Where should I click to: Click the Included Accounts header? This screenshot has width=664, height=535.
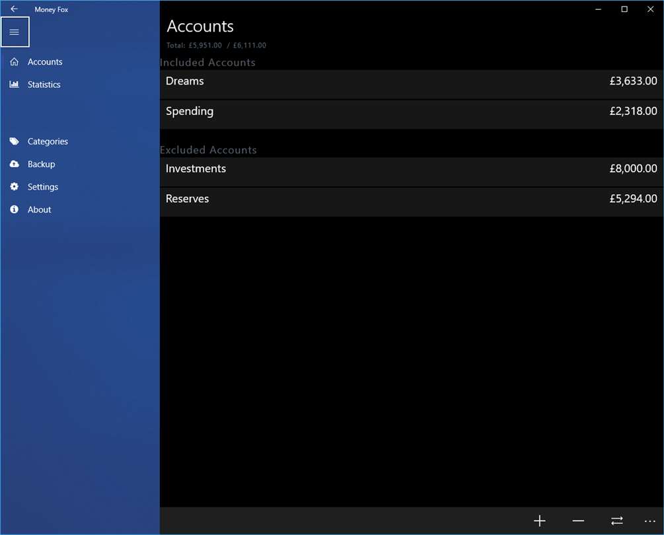(207, 63)
